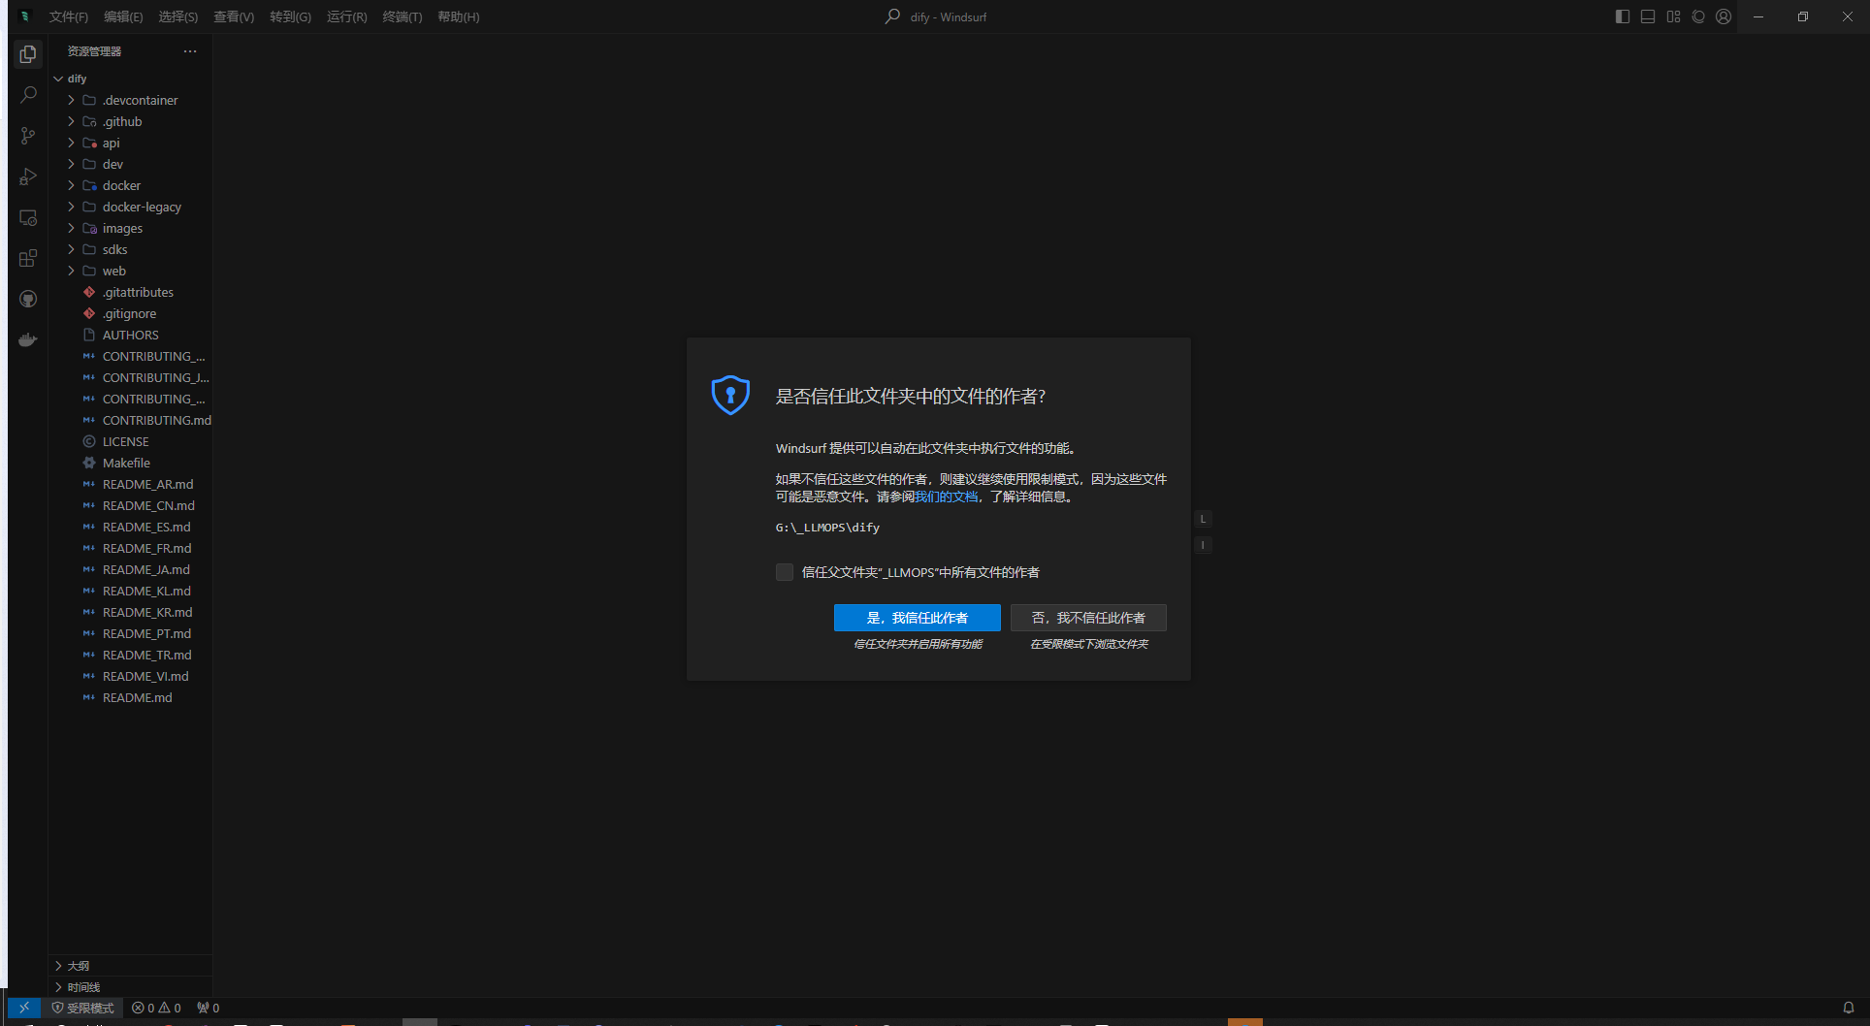Toggle bottom panel layout icon in title bar
Screen dimensions: 1870x1026
point(1648,16)
